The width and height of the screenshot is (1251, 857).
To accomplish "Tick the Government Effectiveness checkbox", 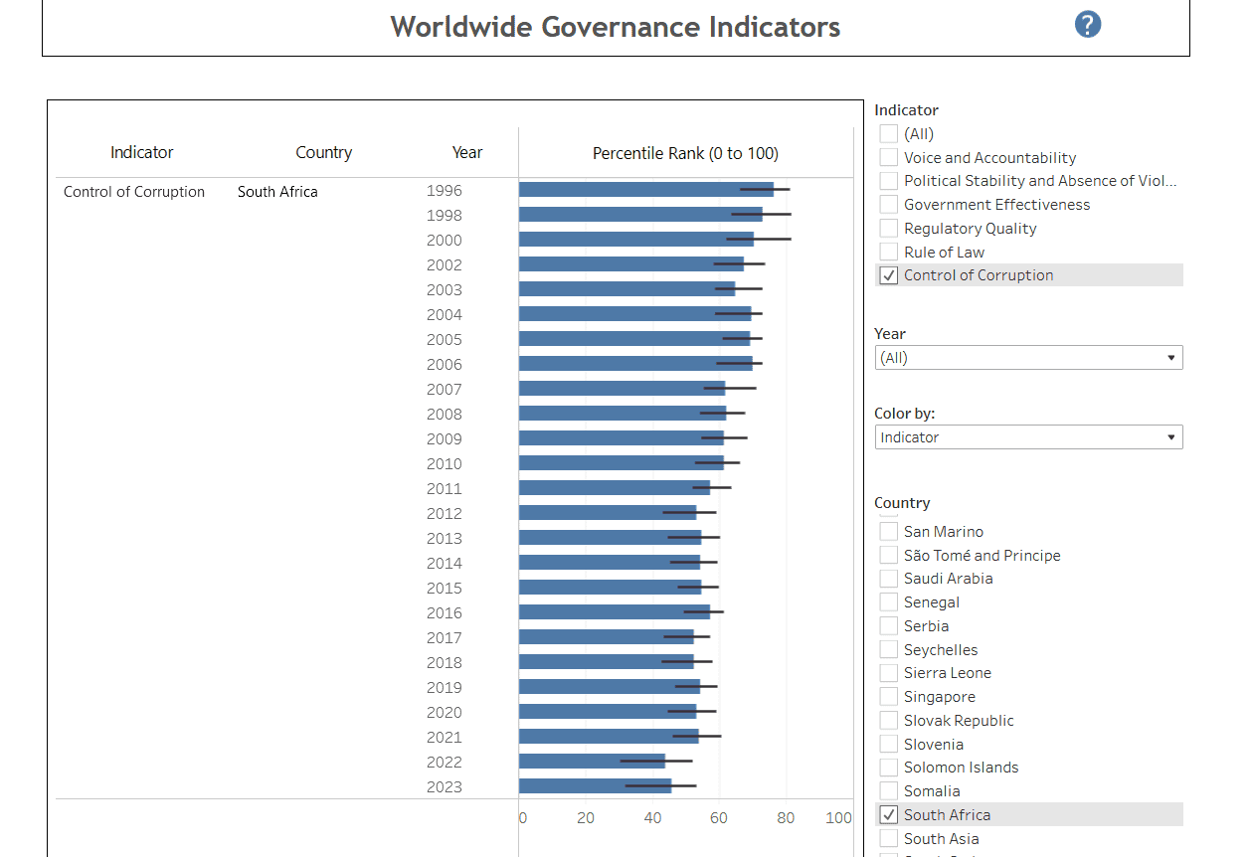I will point(889,205).
